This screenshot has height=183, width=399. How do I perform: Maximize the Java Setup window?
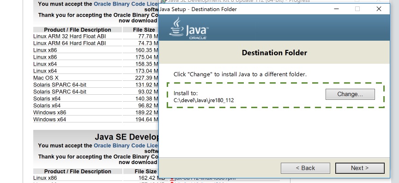(357, 9)
